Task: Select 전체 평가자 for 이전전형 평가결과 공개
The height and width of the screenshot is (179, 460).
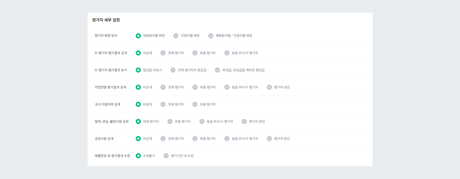Action: tap(163, 87)
